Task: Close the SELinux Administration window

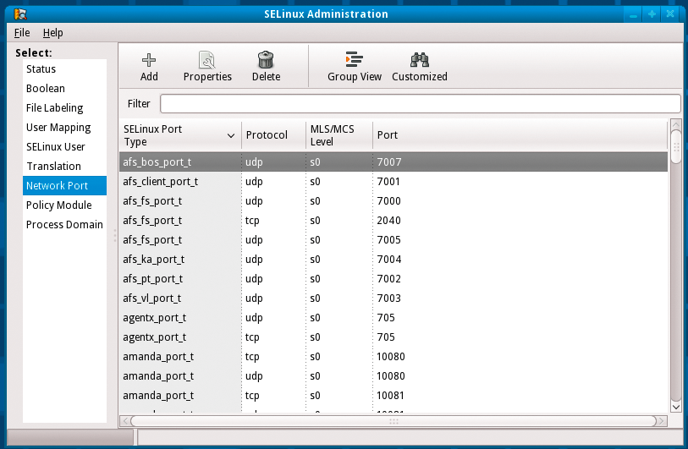Action: point(670,14)
